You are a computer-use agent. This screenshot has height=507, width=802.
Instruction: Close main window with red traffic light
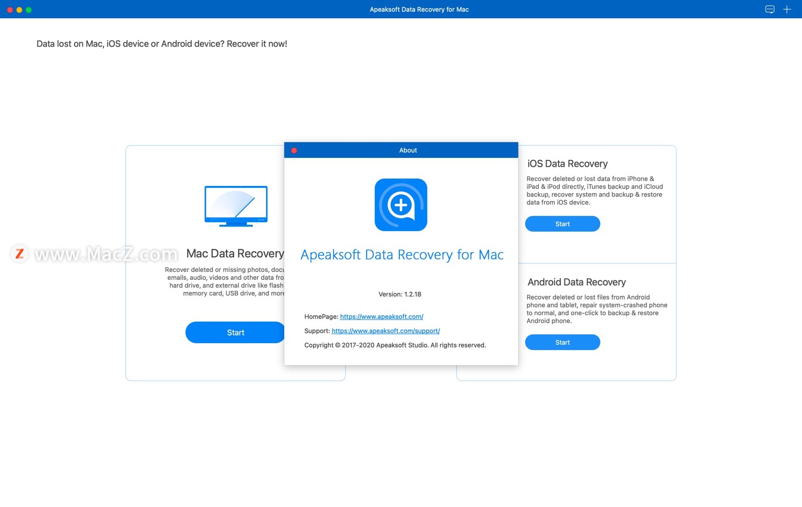pos(10,10)
